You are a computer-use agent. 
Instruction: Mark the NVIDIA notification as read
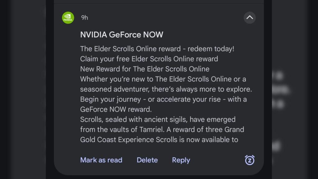click(x=101, y=160)
